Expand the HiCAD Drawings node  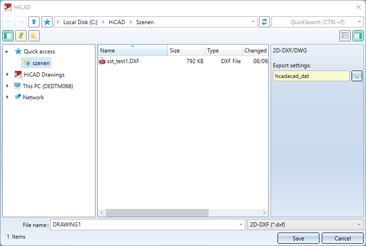click(x=7, y=74)
